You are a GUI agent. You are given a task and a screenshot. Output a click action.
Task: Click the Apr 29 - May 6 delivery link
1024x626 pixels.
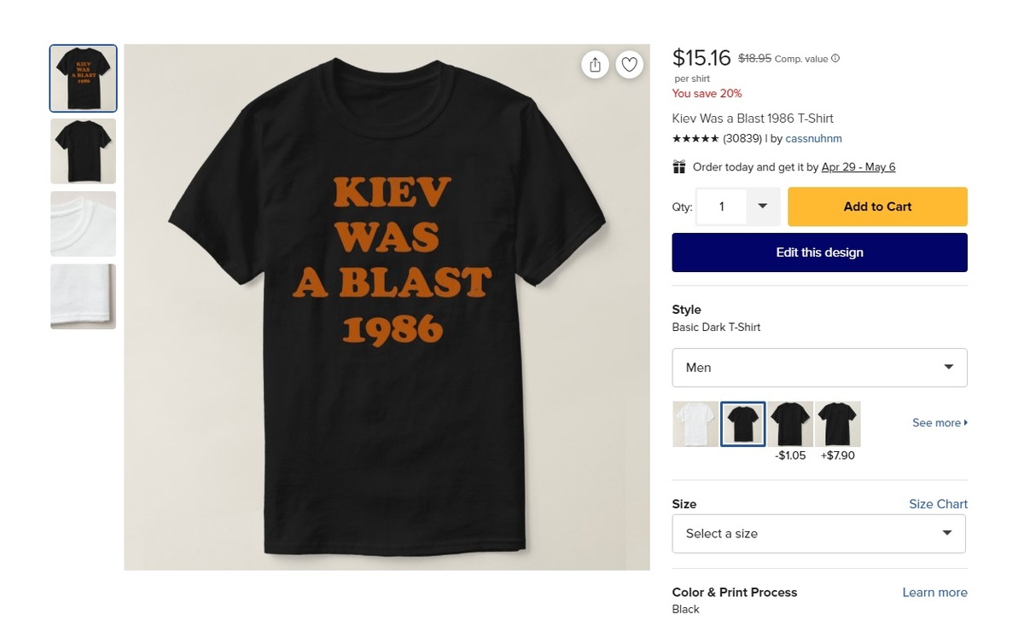(x=858, y=167)
